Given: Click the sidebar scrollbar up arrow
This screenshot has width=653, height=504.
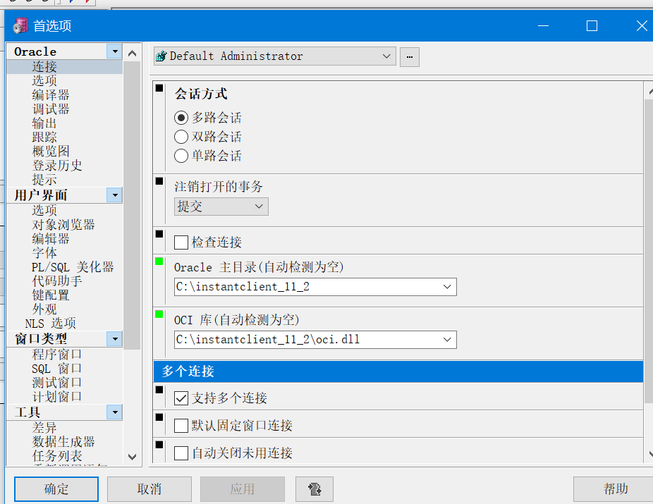Looking at the screenshot, I should (x=133, y=54).
